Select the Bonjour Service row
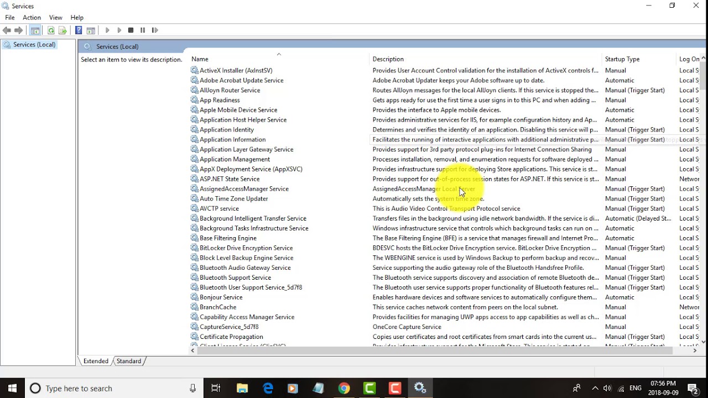This screenshot has height=398, width=708. tap(221, 297)
